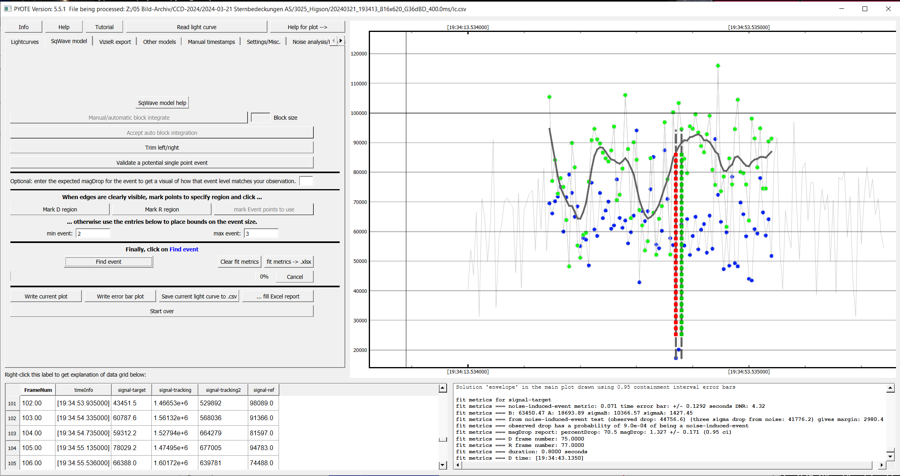The height and width of the screenshot is (476, 900).
Task: Open the Settings/Misc. tab
Action: point(263,42)
